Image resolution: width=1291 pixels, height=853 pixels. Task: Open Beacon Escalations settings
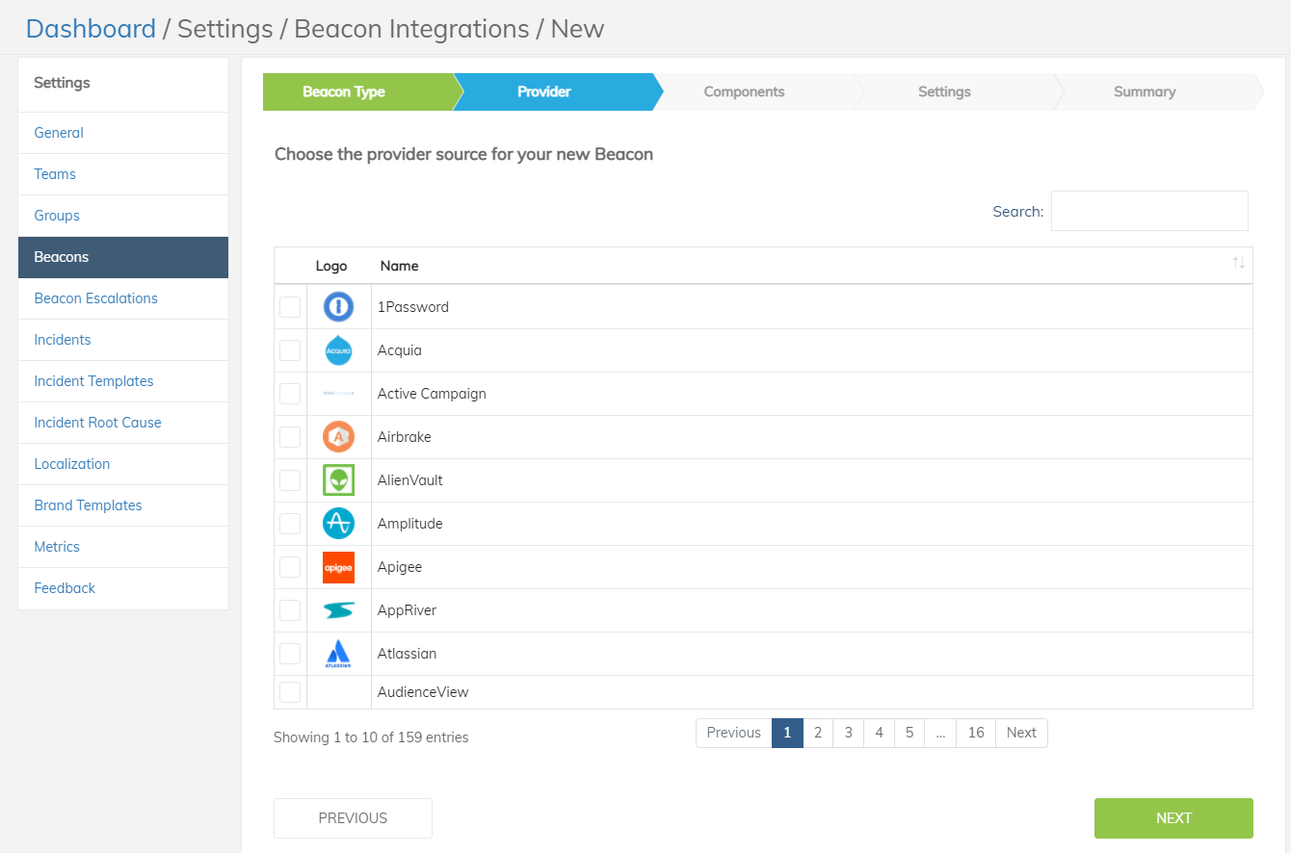(x=123, y=298)
